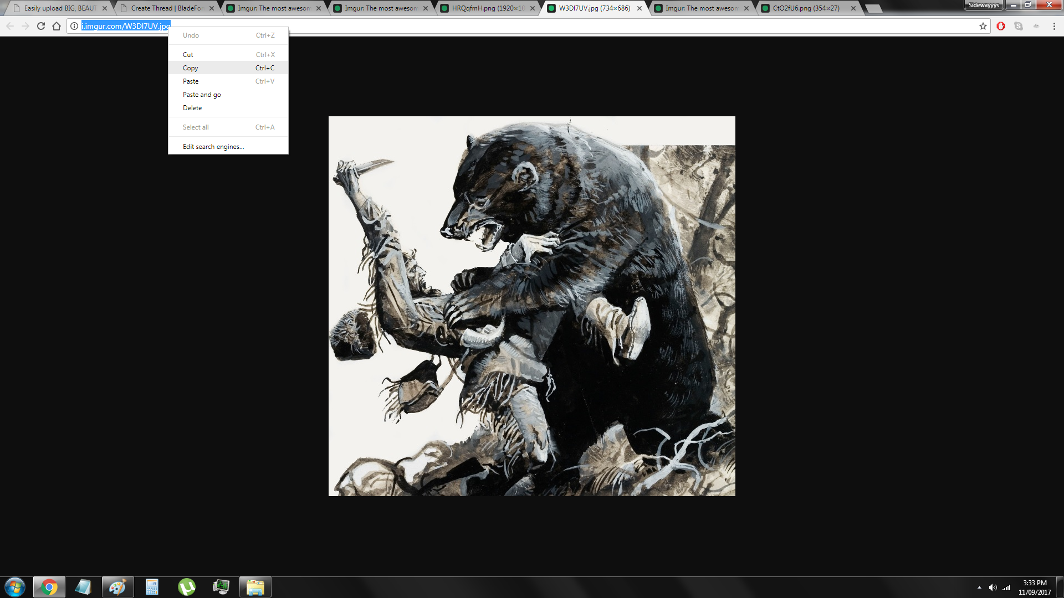This screenshot has width=1064, height=598.
Task: Open the red Opera extension icon
Action: [x=1001, y=26]
